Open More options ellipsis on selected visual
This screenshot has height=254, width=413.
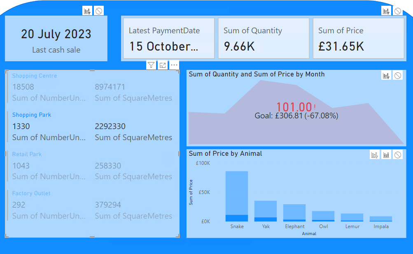[x=174, y=65]
